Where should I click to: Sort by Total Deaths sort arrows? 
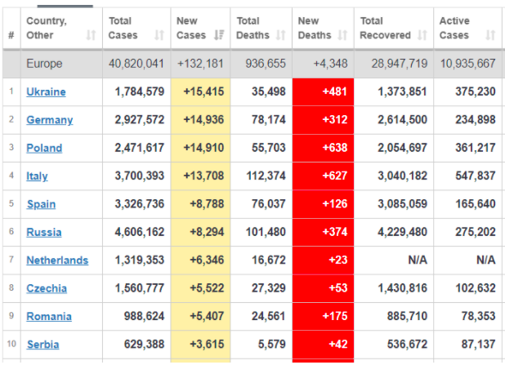click(x=281, y=35)
